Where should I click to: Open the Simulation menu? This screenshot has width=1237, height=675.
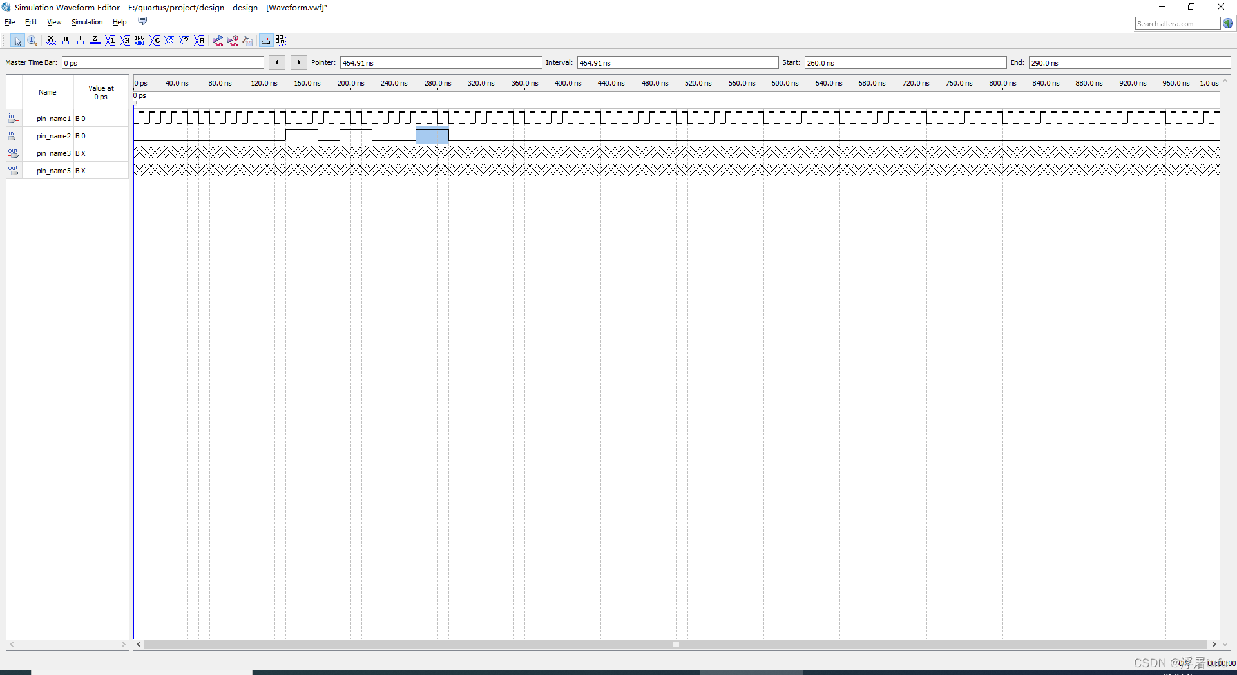click(87, 22)
